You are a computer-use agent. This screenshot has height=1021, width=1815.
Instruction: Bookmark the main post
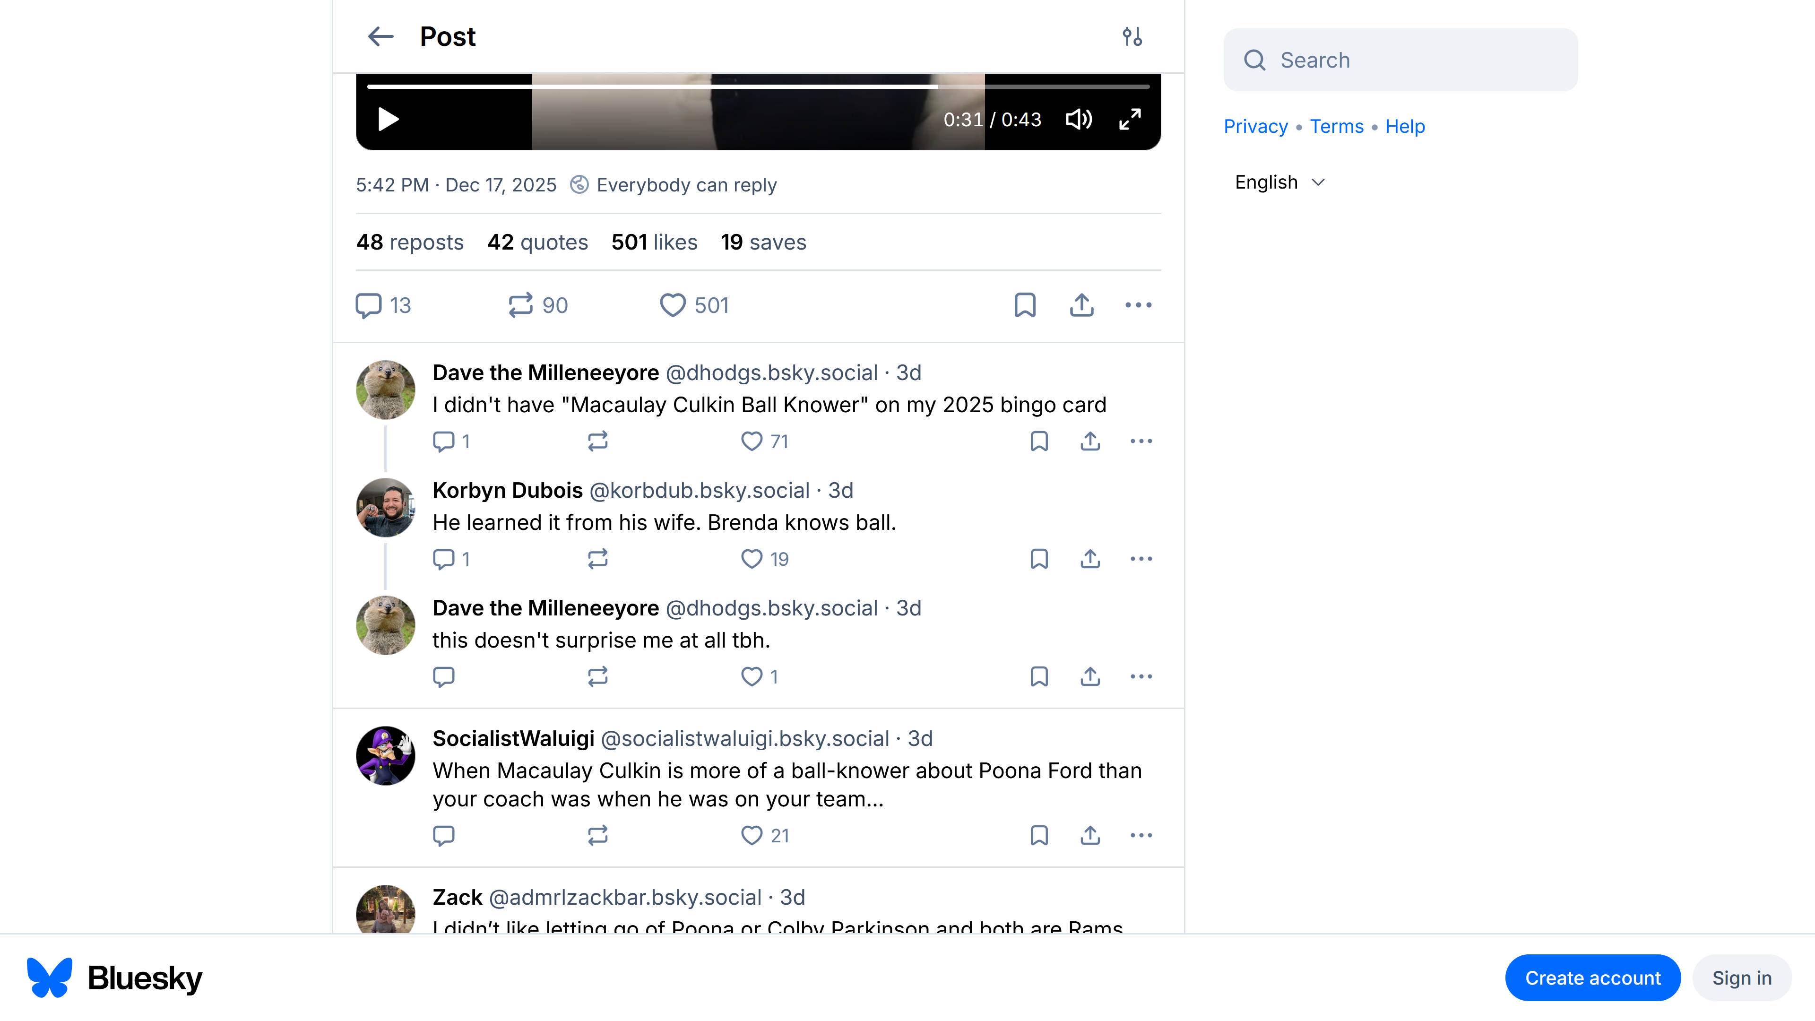1024,305
